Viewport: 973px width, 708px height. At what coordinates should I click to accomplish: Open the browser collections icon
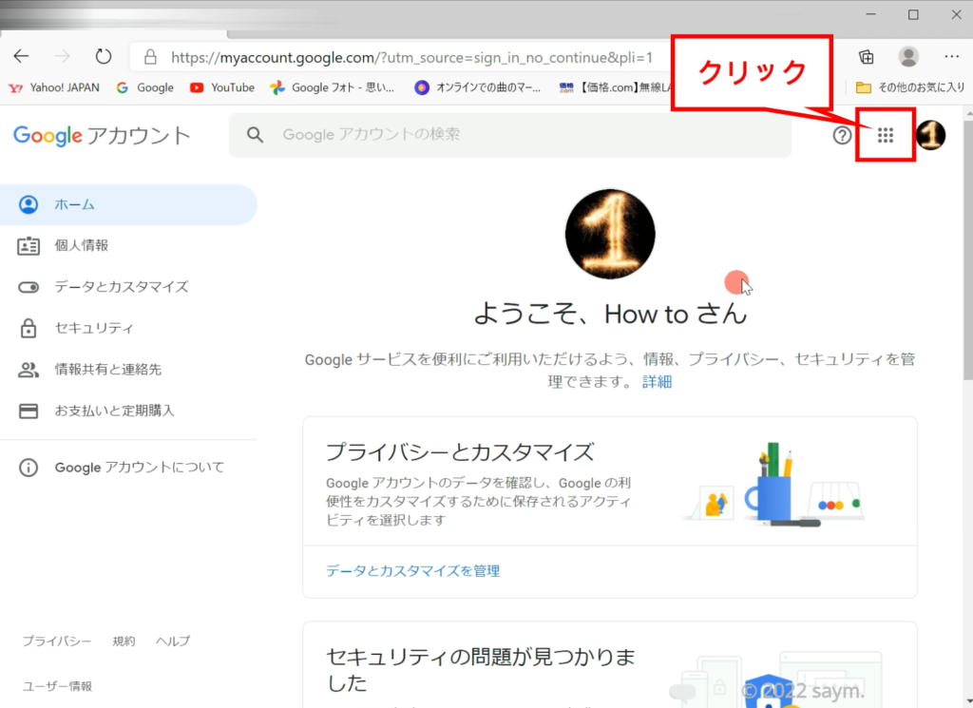(866, 56)
